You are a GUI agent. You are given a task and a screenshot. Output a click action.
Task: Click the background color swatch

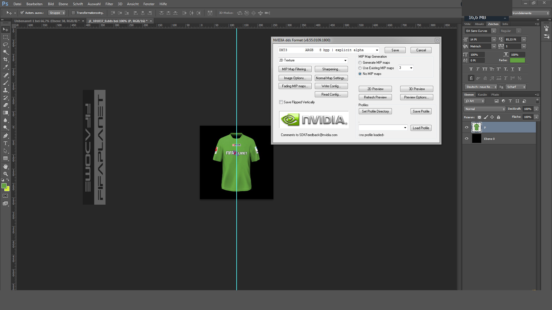(8, 189)
